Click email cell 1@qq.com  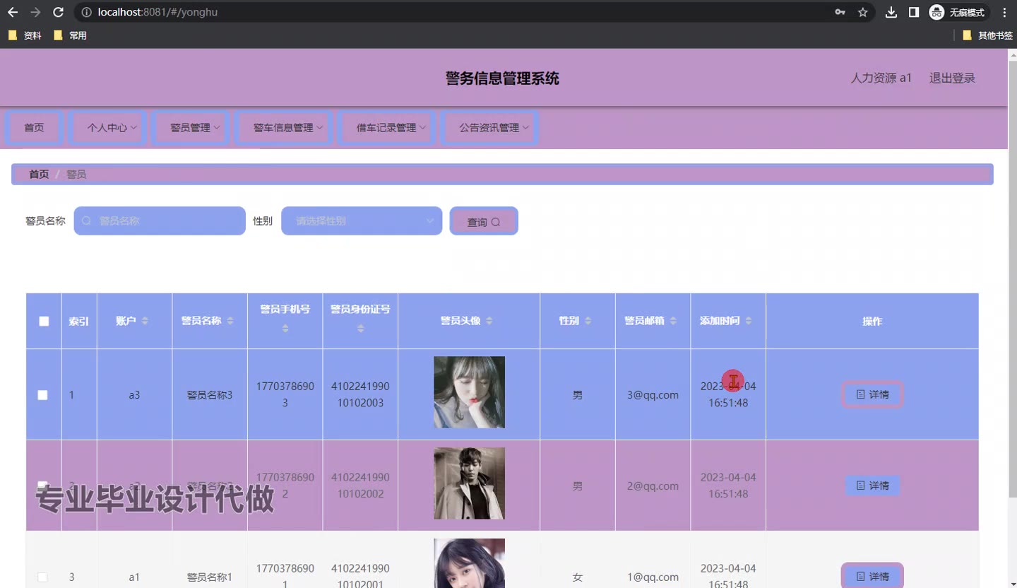(653, 577)
